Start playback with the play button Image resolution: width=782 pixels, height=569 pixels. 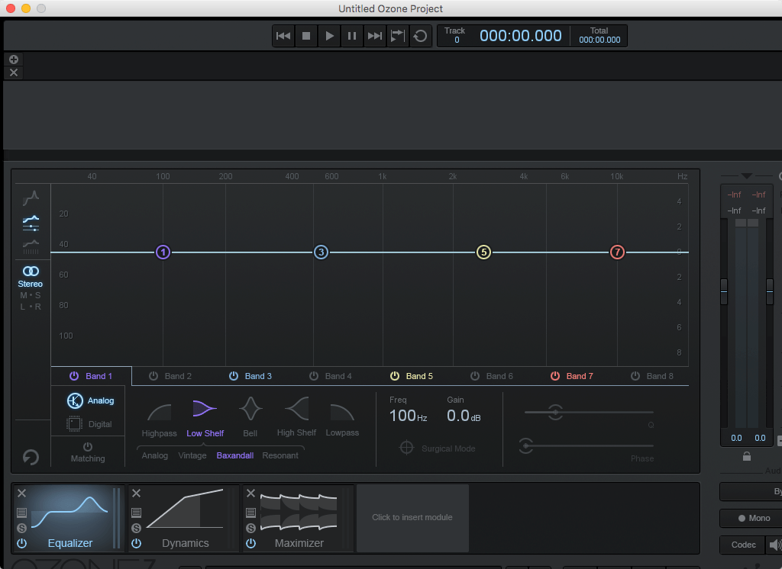[329, 36]
